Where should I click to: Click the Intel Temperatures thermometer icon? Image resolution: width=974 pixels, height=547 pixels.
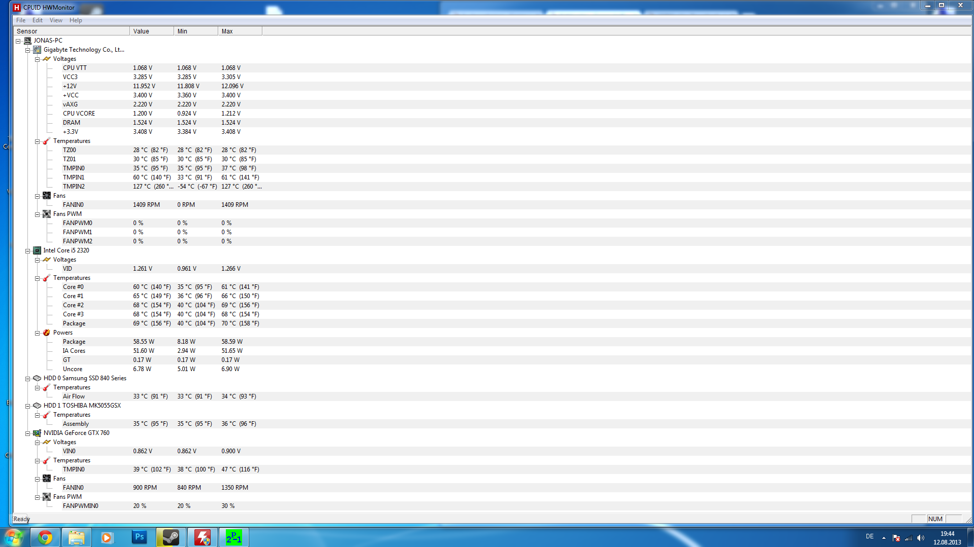(x=47, y=278)
